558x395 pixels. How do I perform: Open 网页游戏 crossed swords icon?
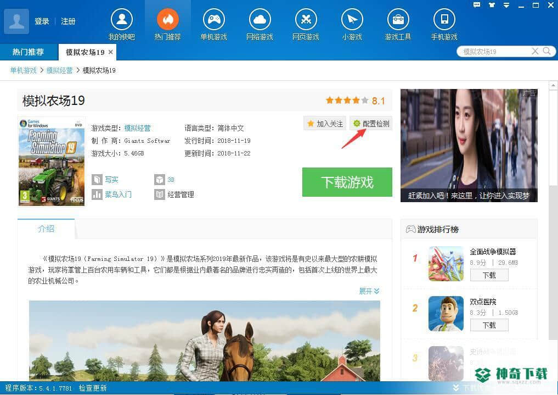306,19
